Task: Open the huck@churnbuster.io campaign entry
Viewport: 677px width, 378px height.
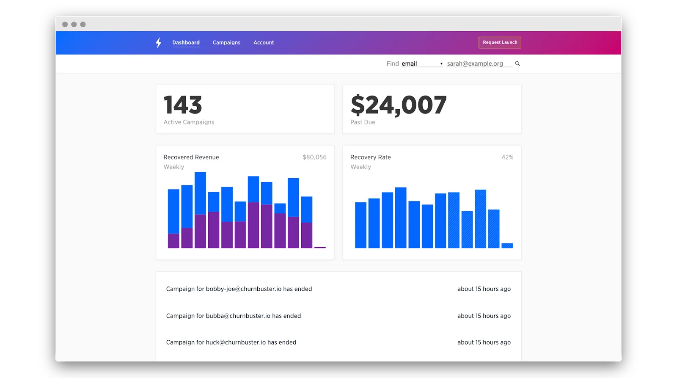Action: pos(338,342)
